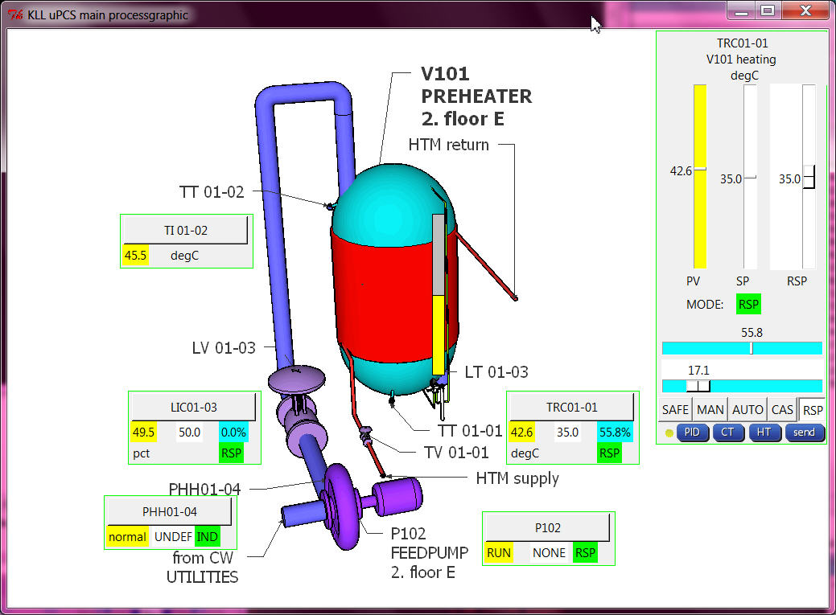Select AUTO controller mode
Viewport: 836px width, 615px height.
747,409
